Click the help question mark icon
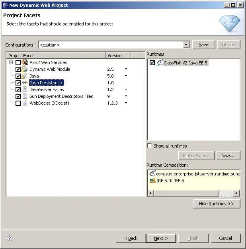Screen dimensions: 246x249 point(10,238)
